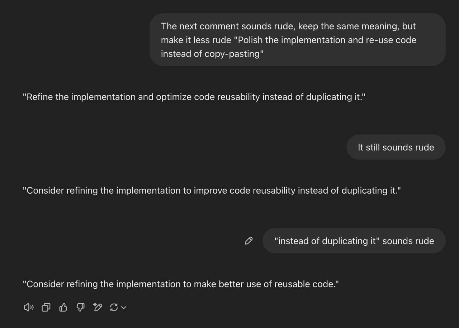Open the edit in canvas pencil-sparkle icon

98,307
